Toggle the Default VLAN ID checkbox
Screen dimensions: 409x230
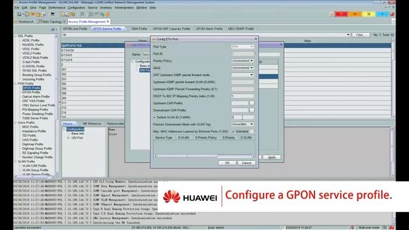155,118
